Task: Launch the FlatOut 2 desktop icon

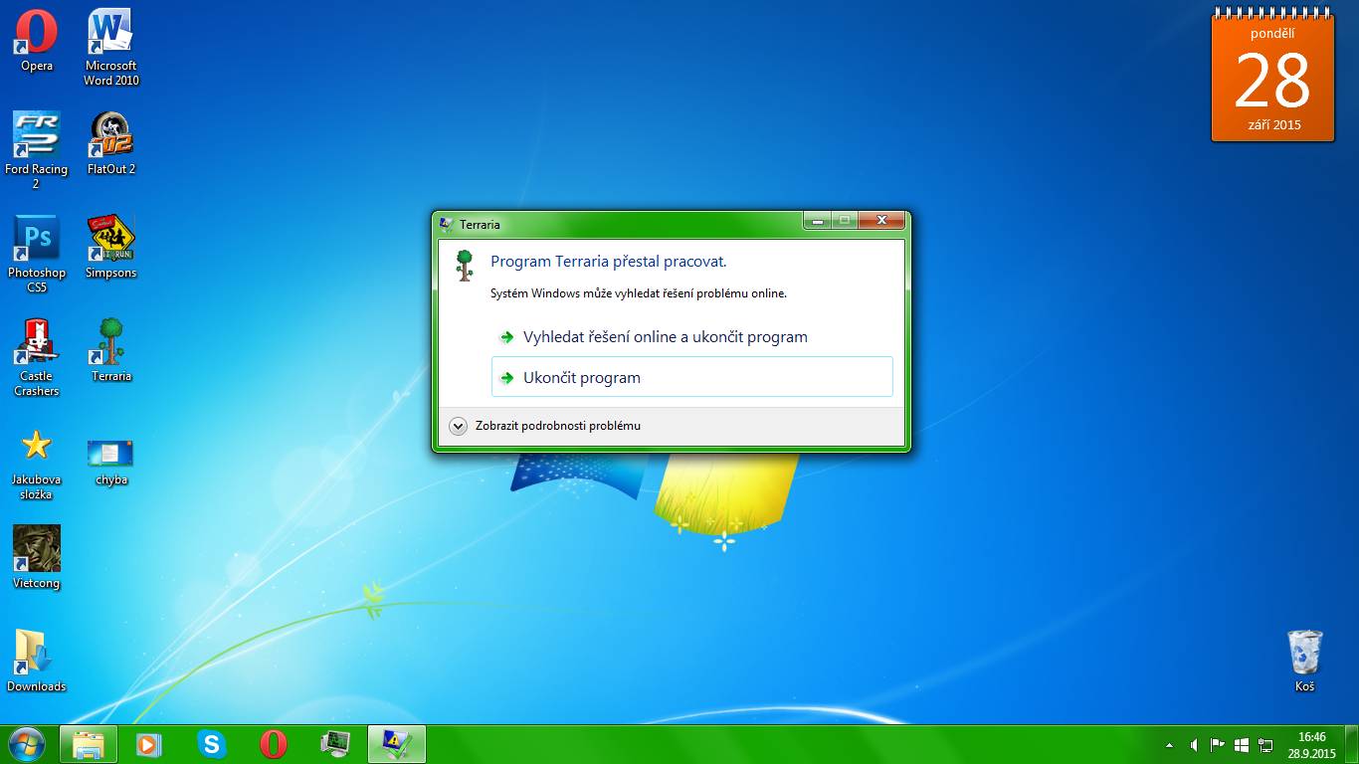Action: coord(111,143)
